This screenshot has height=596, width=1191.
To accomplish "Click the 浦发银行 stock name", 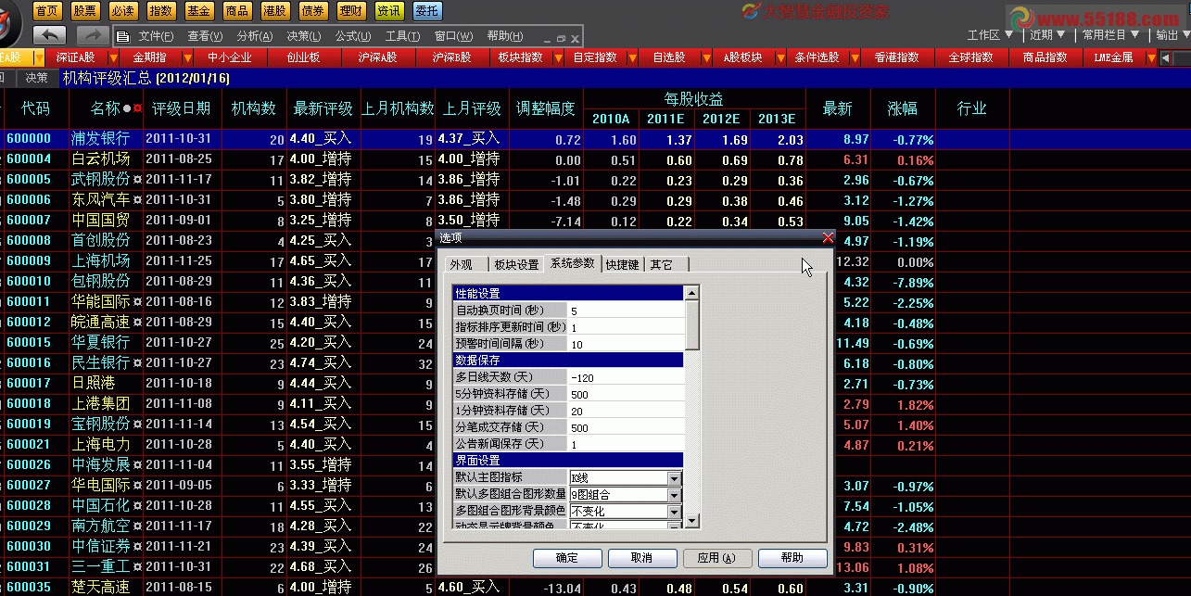I will (x=101, y=139).
